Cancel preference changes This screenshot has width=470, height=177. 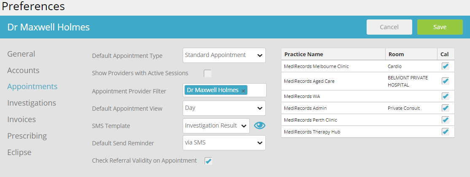(x=389, y=27)
